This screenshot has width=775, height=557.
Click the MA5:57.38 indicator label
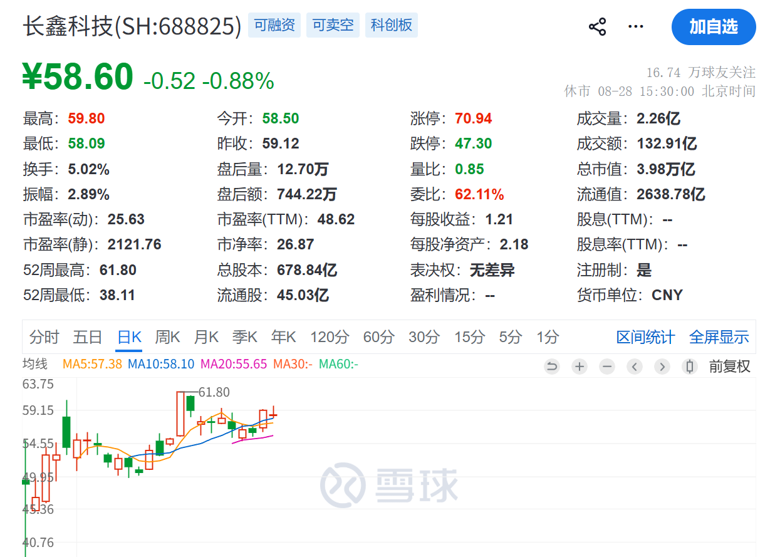point(92,363)
